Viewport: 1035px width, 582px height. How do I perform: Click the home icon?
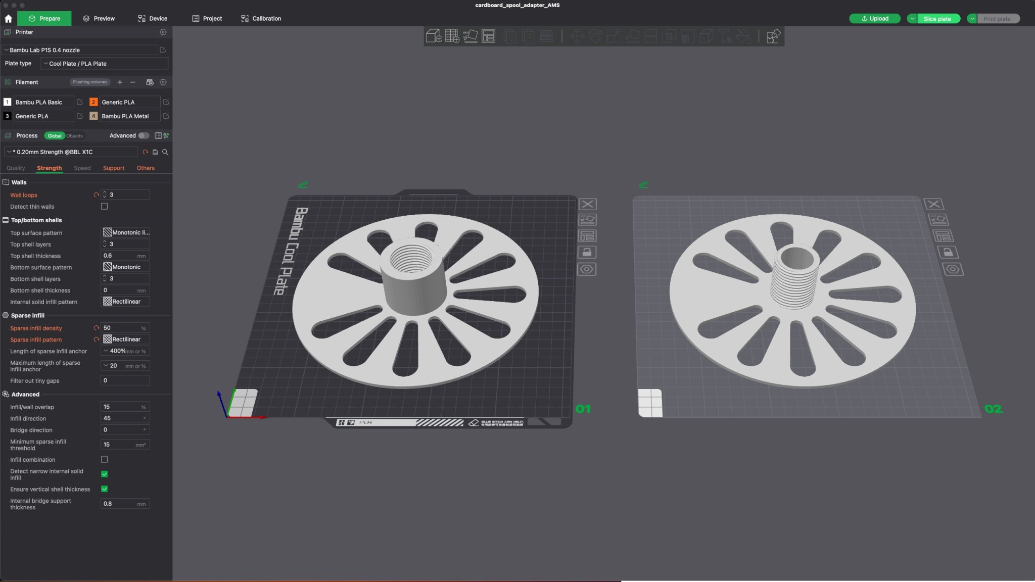tap(8, 19)
